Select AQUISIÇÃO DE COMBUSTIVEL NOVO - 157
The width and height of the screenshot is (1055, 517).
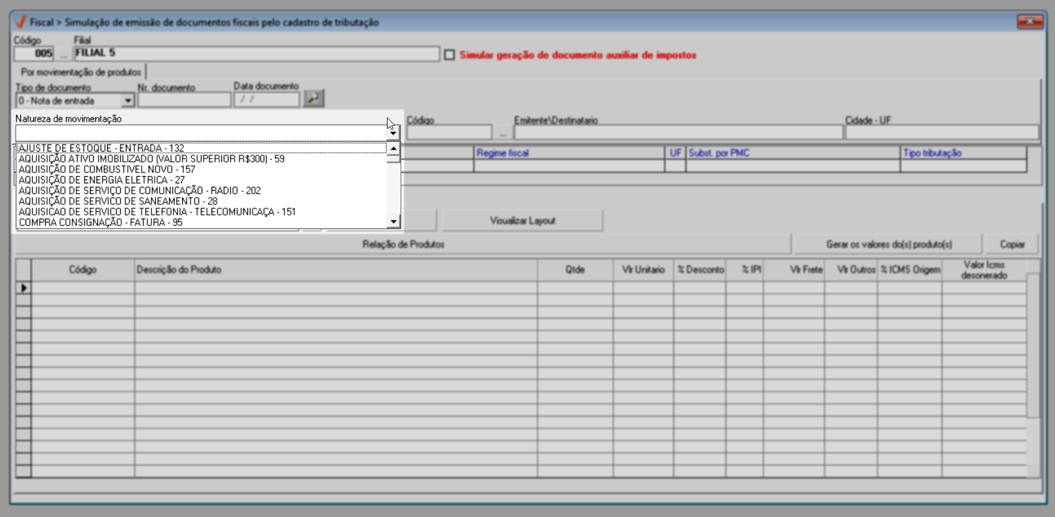click(x=202, y=169)
